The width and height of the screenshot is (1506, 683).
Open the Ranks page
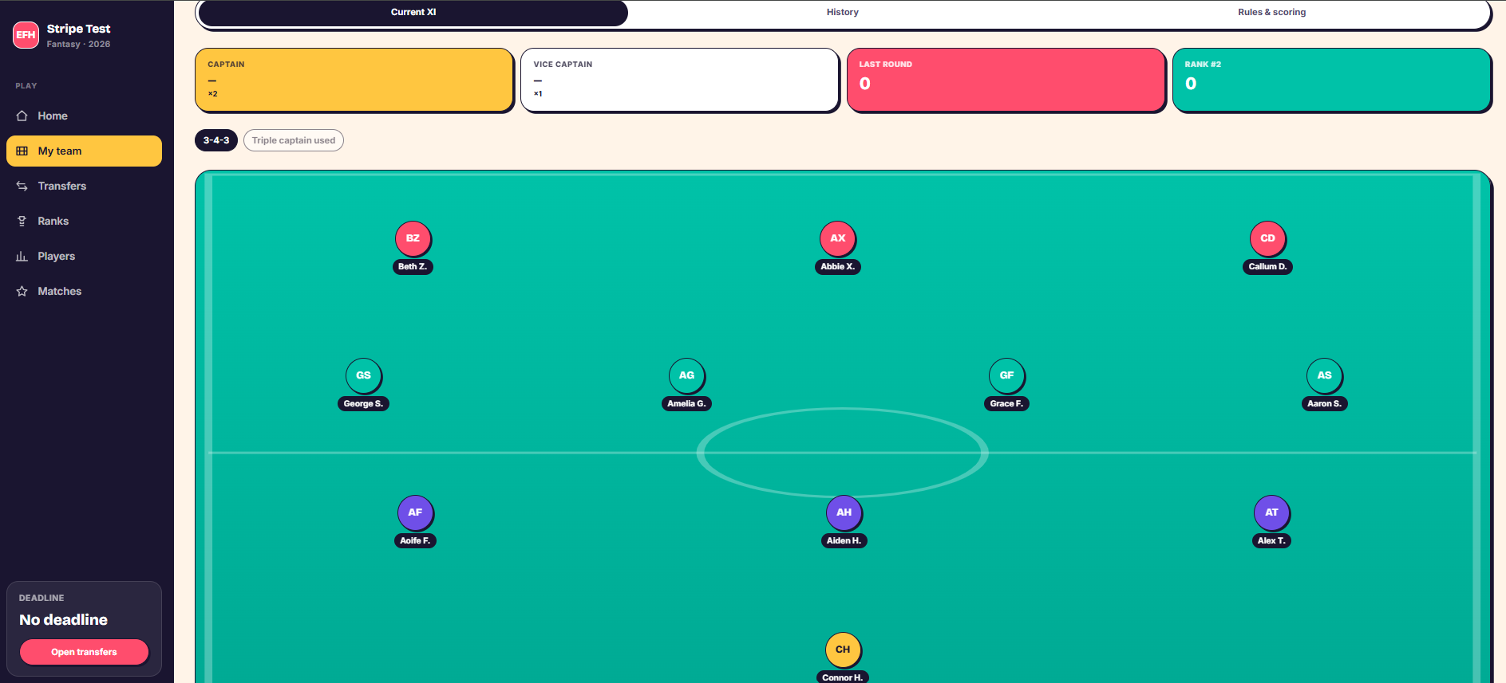[x=84, y=222]
